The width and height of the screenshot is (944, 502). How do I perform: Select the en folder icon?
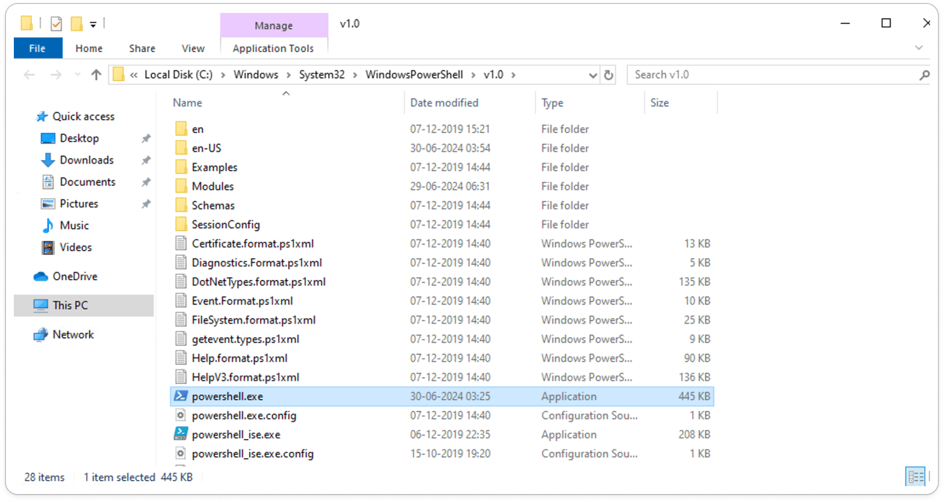tap(181, 128)
